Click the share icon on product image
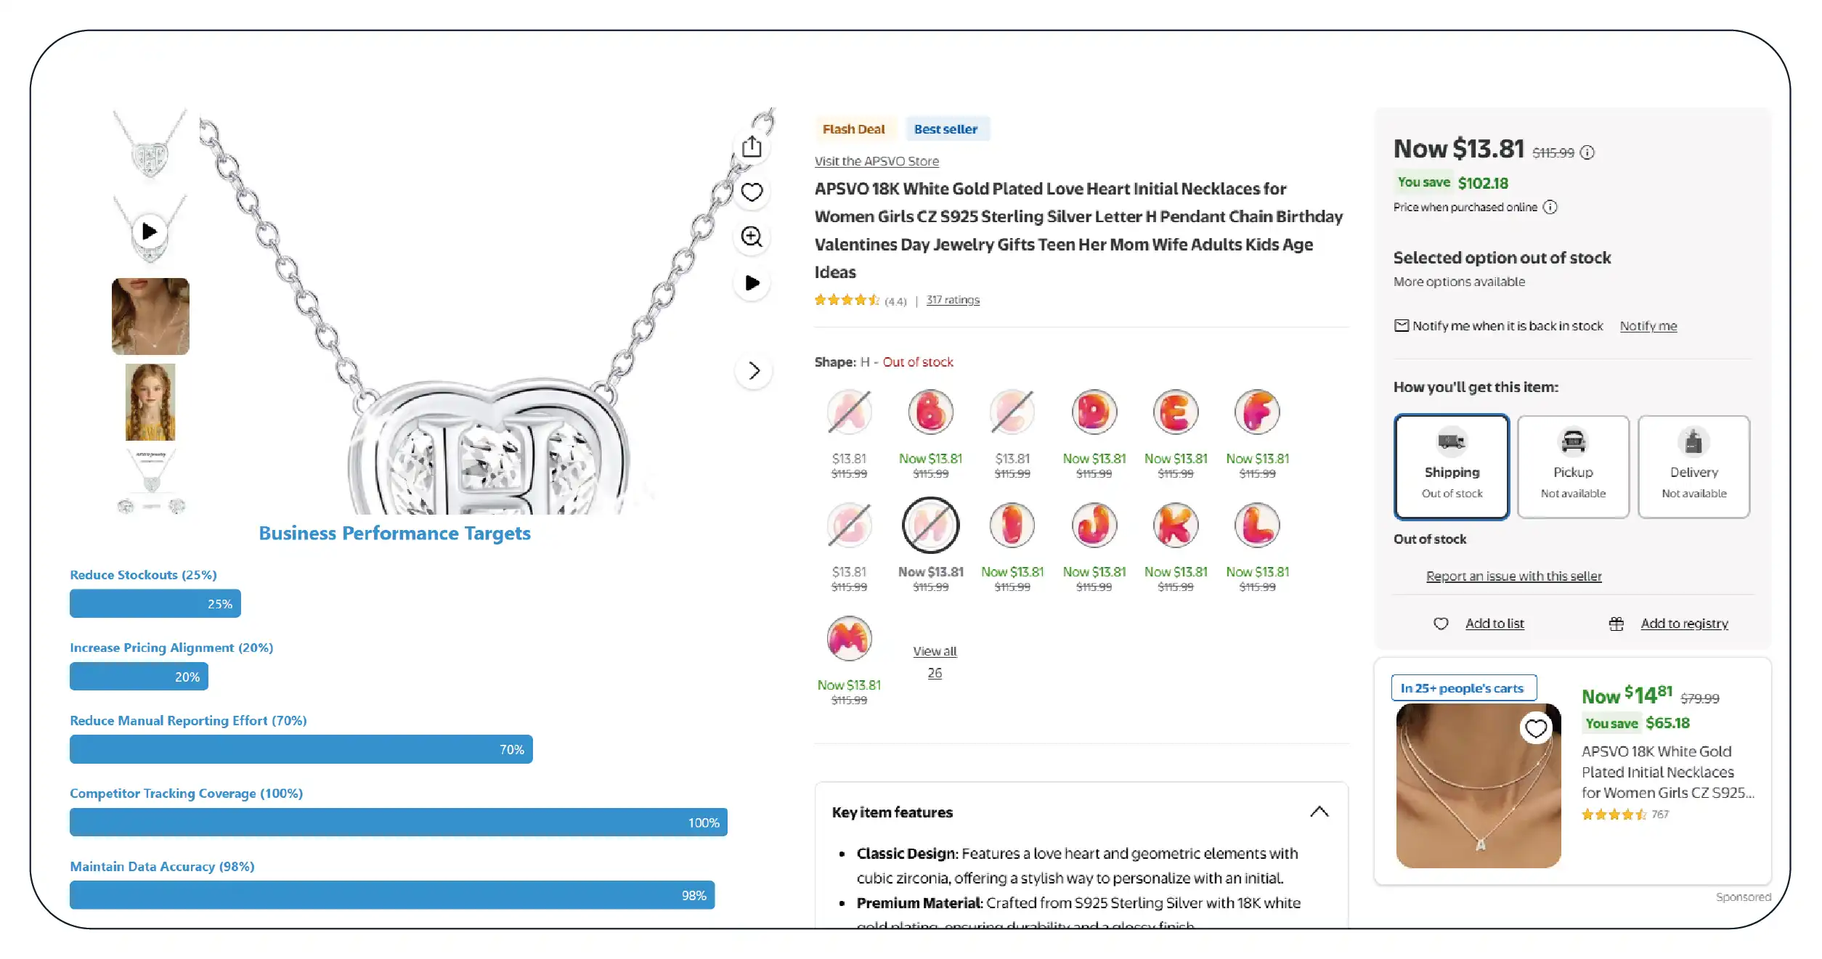This screenshot has height=959, width=1822. coord(752,147)
